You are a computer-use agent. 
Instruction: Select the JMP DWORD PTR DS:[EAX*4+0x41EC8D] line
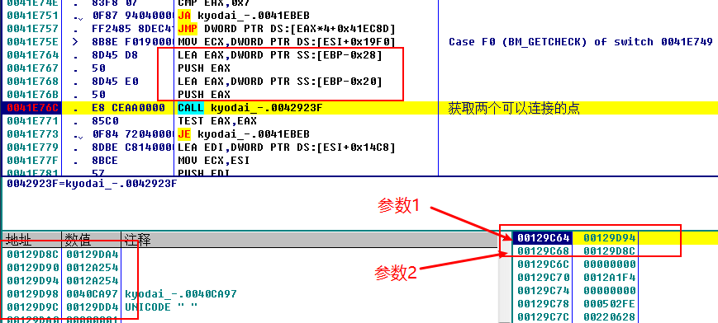click(286, 28)
